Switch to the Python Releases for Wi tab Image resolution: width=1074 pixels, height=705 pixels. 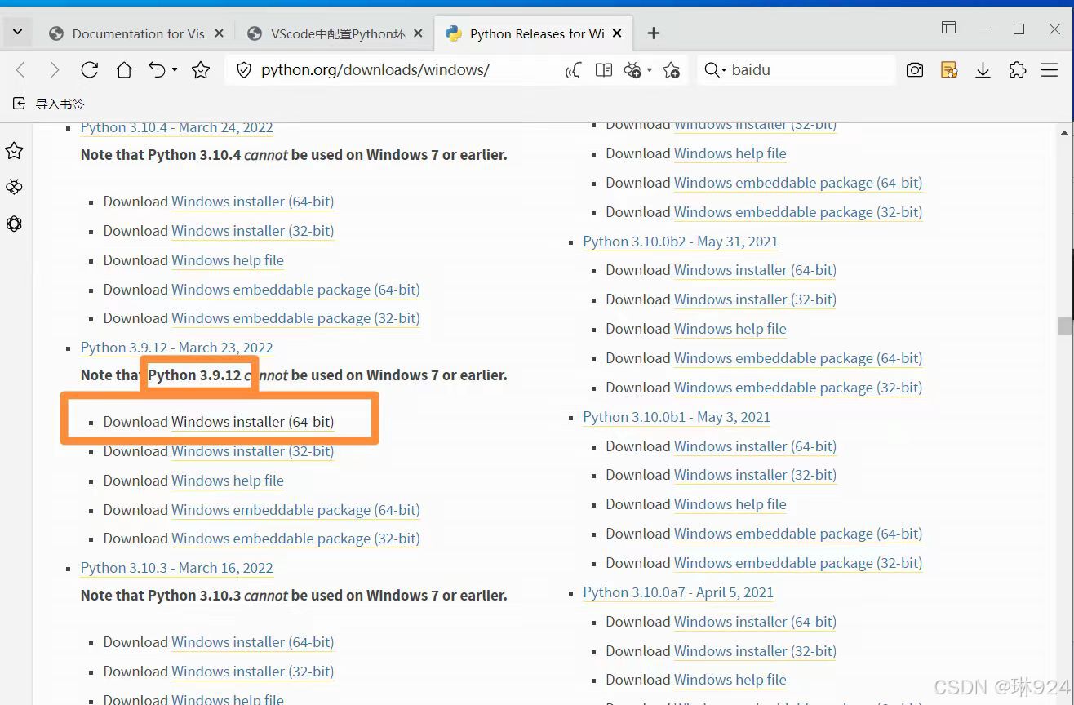(x=535, y=33)
